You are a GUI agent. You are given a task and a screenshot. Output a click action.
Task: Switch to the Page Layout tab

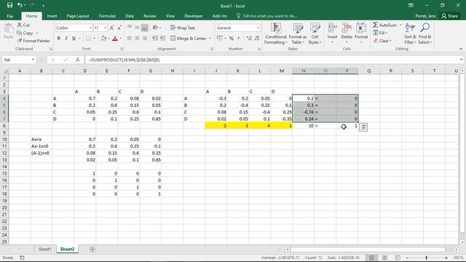click(x=78, y=16)
